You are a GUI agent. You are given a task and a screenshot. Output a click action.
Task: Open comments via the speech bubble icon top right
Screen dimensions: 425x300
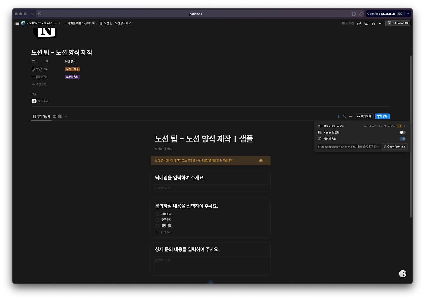[x=366, y=23]
